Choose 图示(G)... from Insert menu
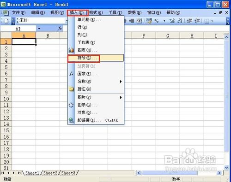This screenshot has height=182, width=231. (x=96, y=105)
